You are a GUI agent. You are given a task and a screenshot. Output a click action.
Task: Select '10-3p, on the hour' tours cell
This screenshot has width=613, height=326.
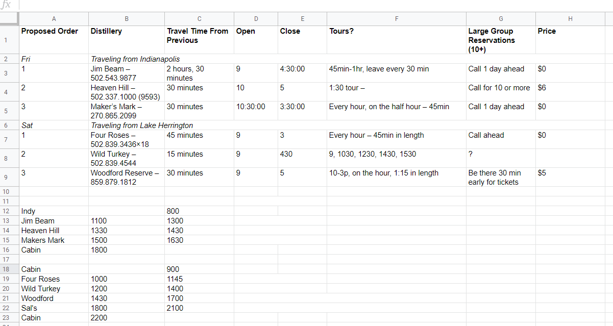pyautogui.click(x=397, y=178)
